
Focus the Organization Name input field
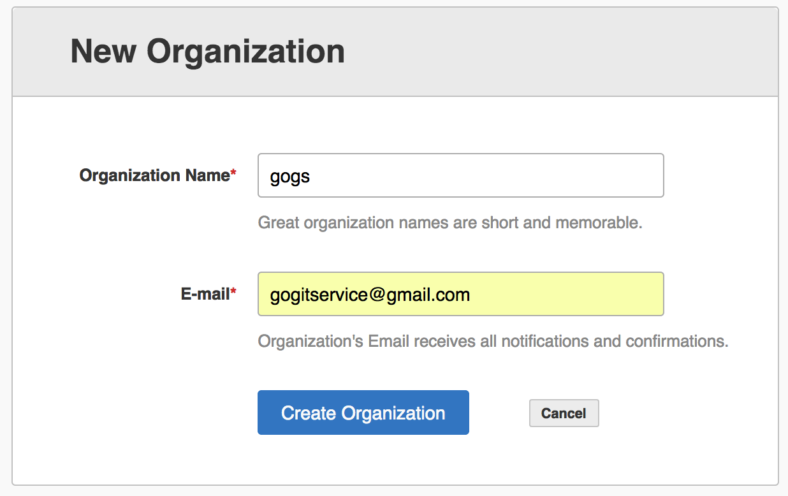(461, 175)
